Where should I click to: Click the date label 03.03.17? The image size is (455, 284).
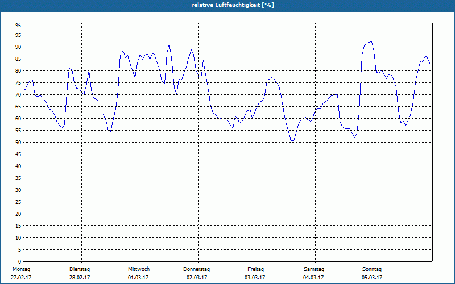(x=255, y=278)
